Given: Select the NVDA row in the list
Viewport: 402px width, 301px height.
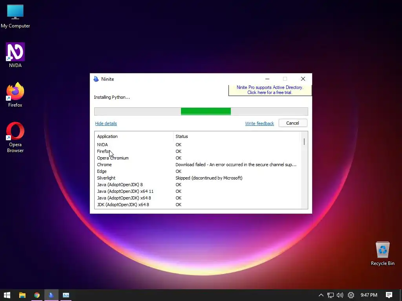Looking at the screenshot, I should pyautogui.click(x=197, y=145).
